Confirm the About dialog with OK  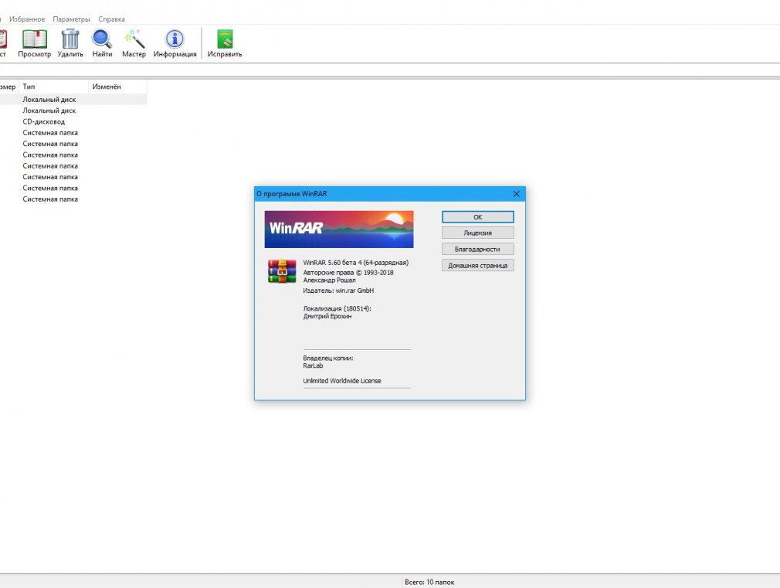tap(477, 217)
